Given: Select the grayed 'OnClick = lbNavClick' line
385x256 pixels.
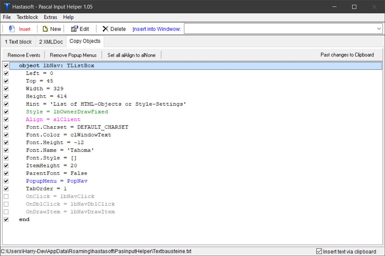Looking at the screenshot, I should pyautogui.click(x=60, y=197).
